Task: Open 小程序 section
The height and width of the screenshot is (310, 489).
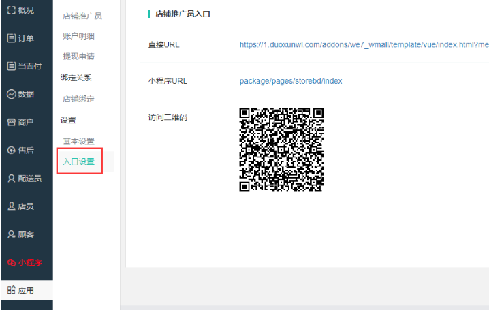Action: [30, 262]
